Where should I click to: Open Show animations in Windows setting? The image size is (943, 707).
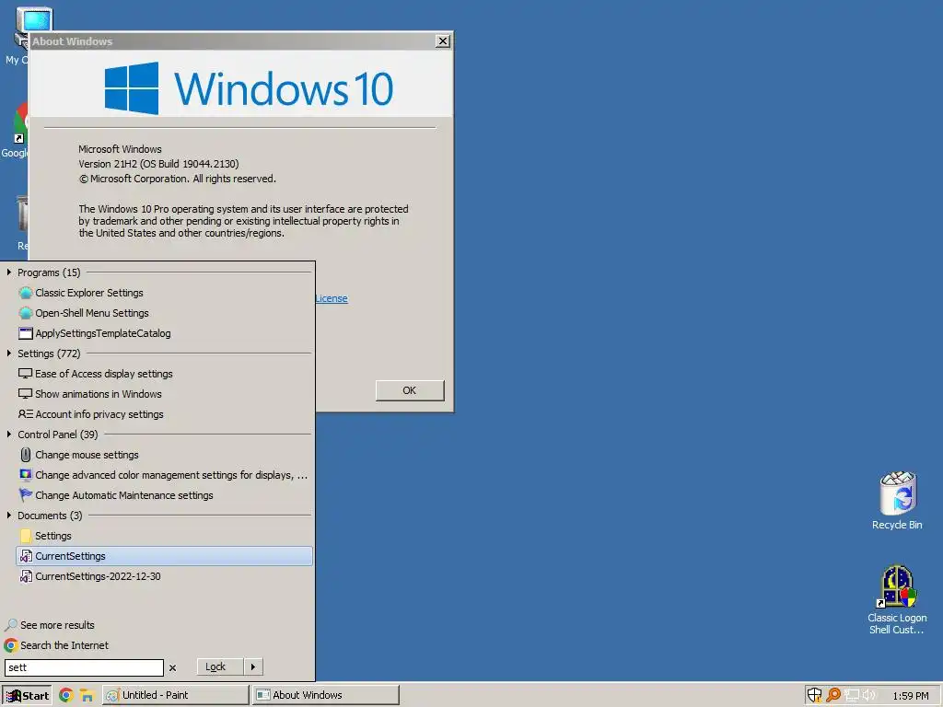pos(164,394)
